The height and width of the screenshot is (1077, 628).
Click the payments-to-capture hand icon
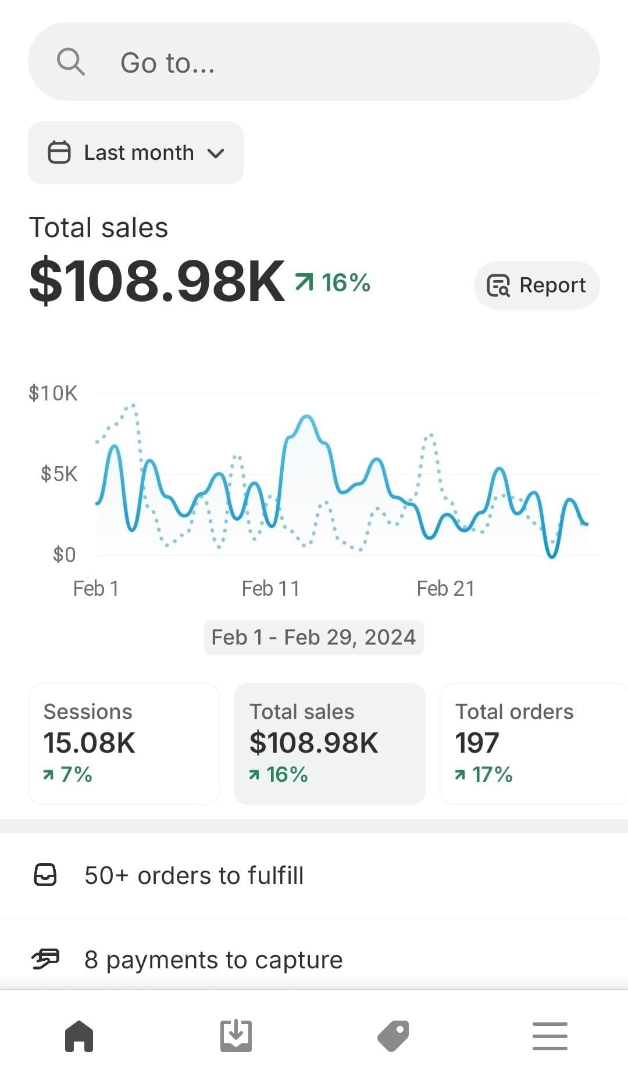pyautogui.click(x=45, y=959)
